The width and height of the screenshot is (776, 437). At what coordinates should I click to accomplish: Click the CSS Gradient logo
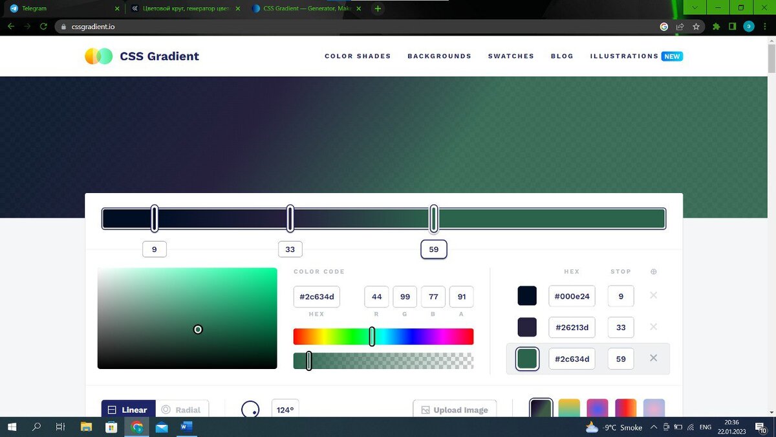(x=142, y=56)
